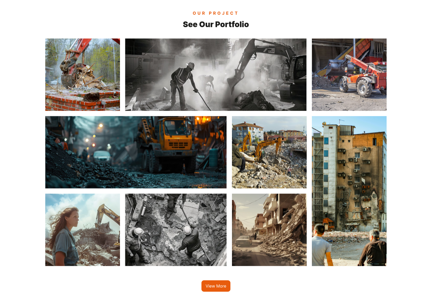The image size is (436, 301).
Task: Open the overhead hard-hat workers photo
Action: 176,230
